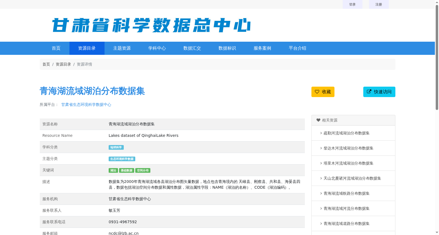Click chevron before 柴达木河流域湖泊分布数据集
439x235 pixels.
(321, 148)
